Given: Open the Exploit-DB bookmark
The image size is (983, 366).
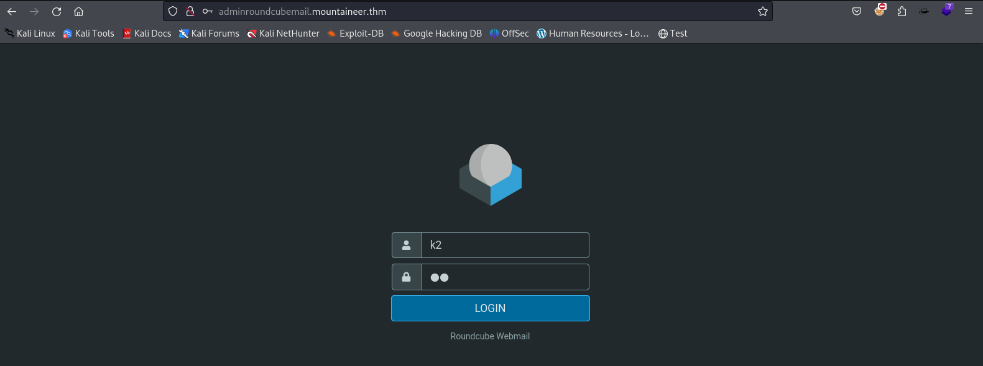Looking at the screenshot, I should point(355,33).
